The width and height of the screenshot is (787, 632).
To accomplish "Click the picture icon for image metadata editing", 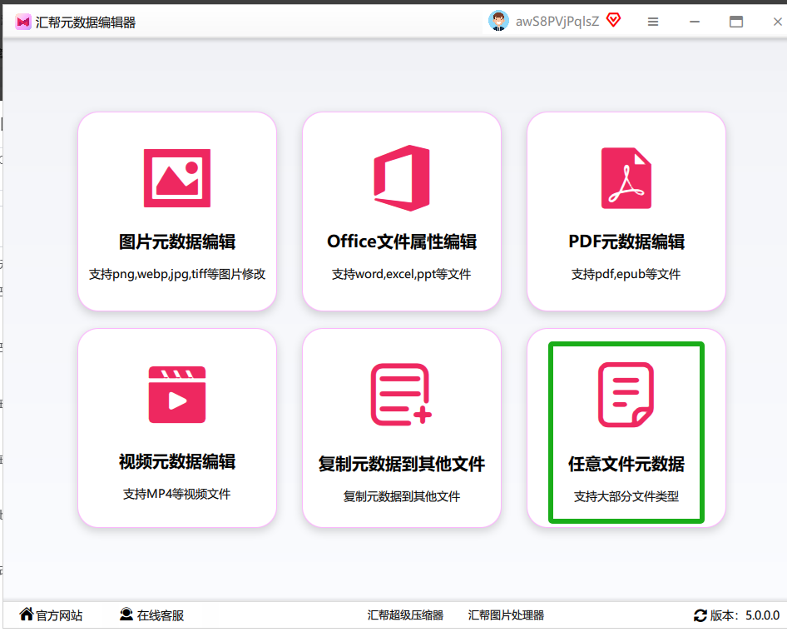I will [176, 178].
